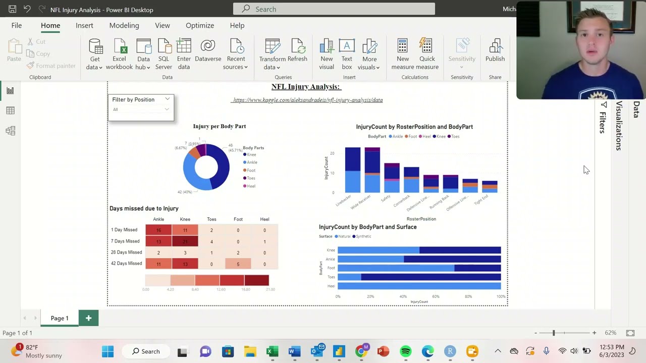Toggle Natural in Surface legend
The width and height of the screenshot is (646, 363).
pos(343,236)
